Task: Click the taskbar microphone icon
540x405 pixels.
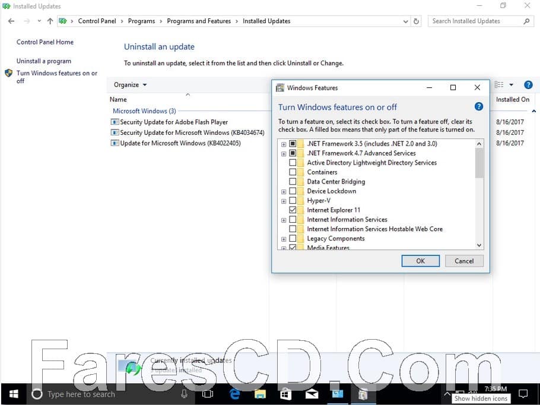Action: click(184, 394)
